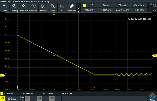The width and height of the screenshot is (157, 101).
Task: Open toolbar settings gear dropdown
Action: click(x=79, y=8)
